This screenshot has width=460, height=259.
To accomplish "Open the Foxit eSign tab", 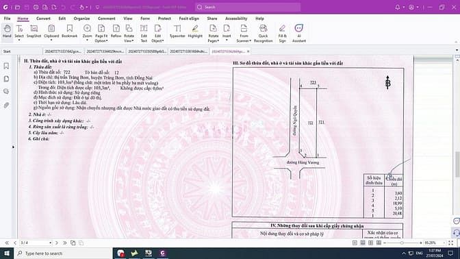I will pyautogui.click(x=189, y=18).
